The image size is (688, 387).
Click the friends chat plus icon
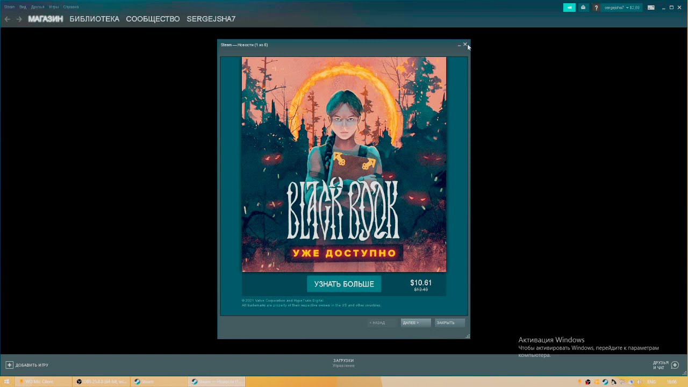pyautogui.click(x=675, y=365)
